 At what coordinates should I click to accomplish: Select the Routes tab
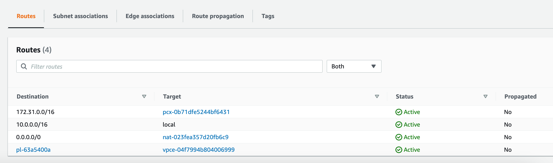pyautogui.click(x=26, y=16)
